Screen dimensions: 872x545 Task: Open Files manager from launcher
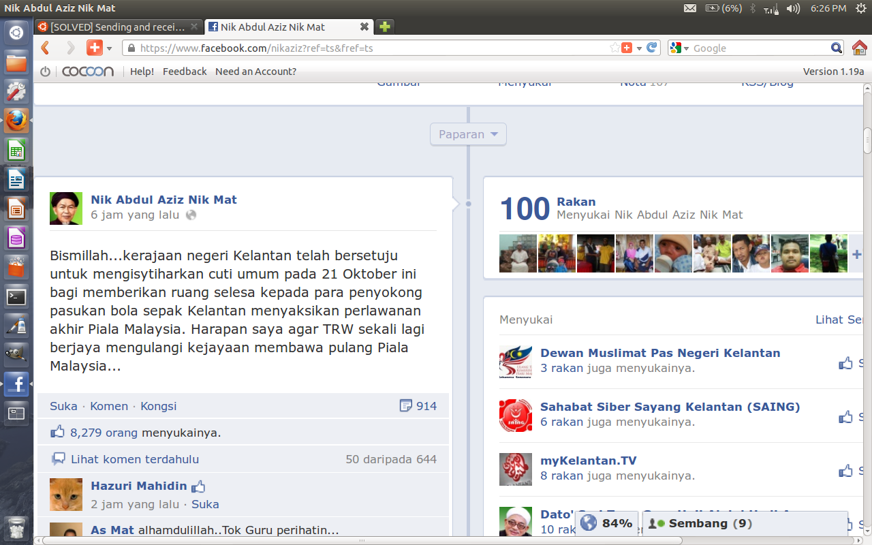pos(16,63)
